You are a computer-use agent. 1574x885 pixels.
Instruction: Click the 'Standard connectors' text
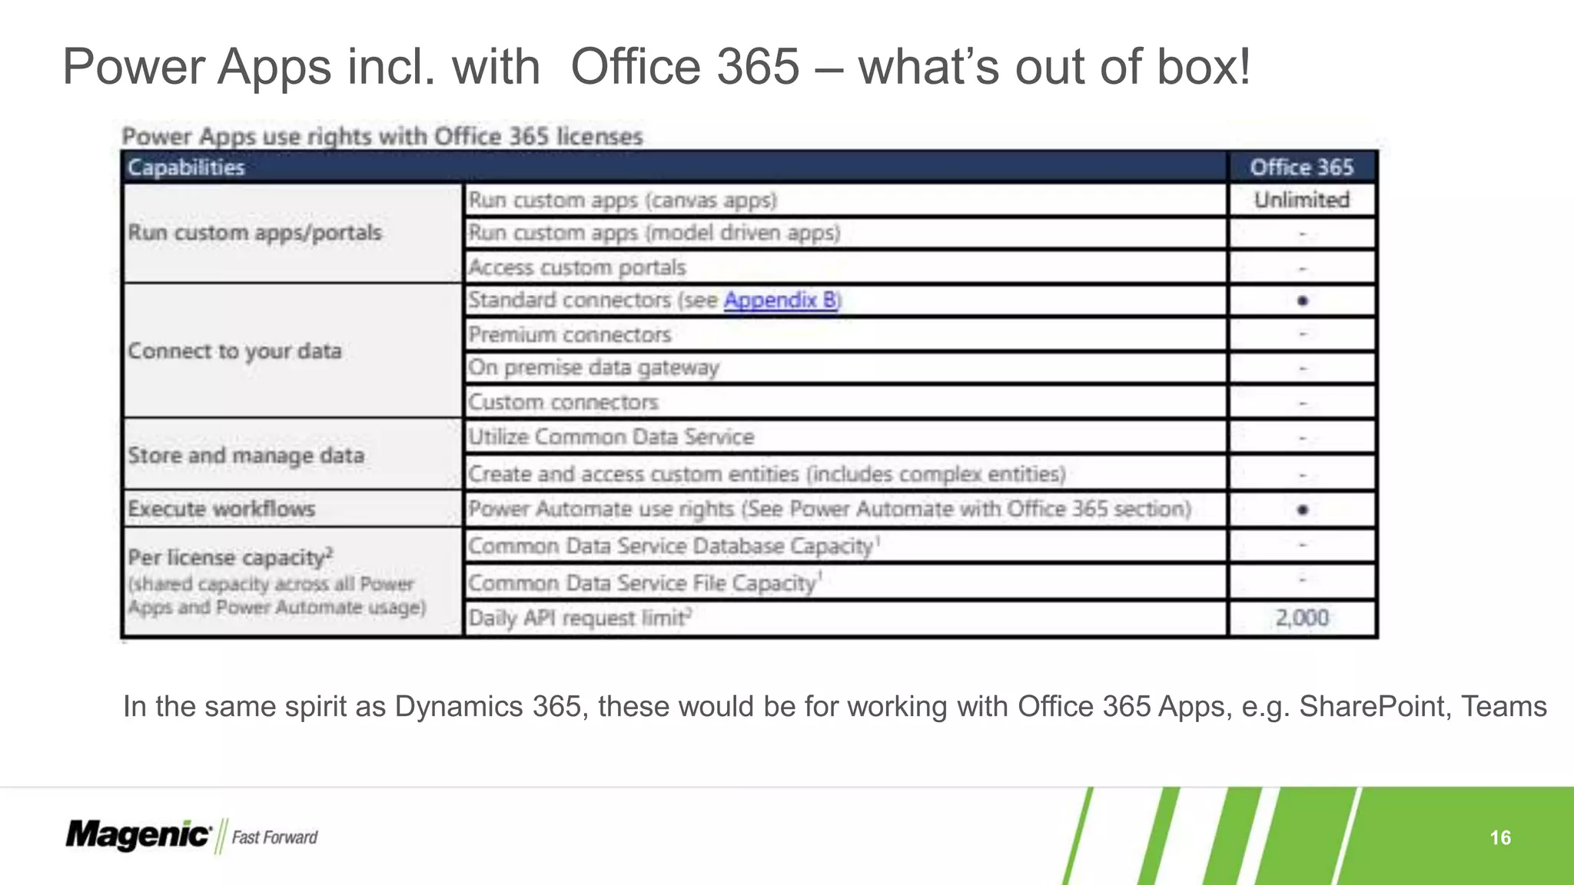click(x=569, y=300)
